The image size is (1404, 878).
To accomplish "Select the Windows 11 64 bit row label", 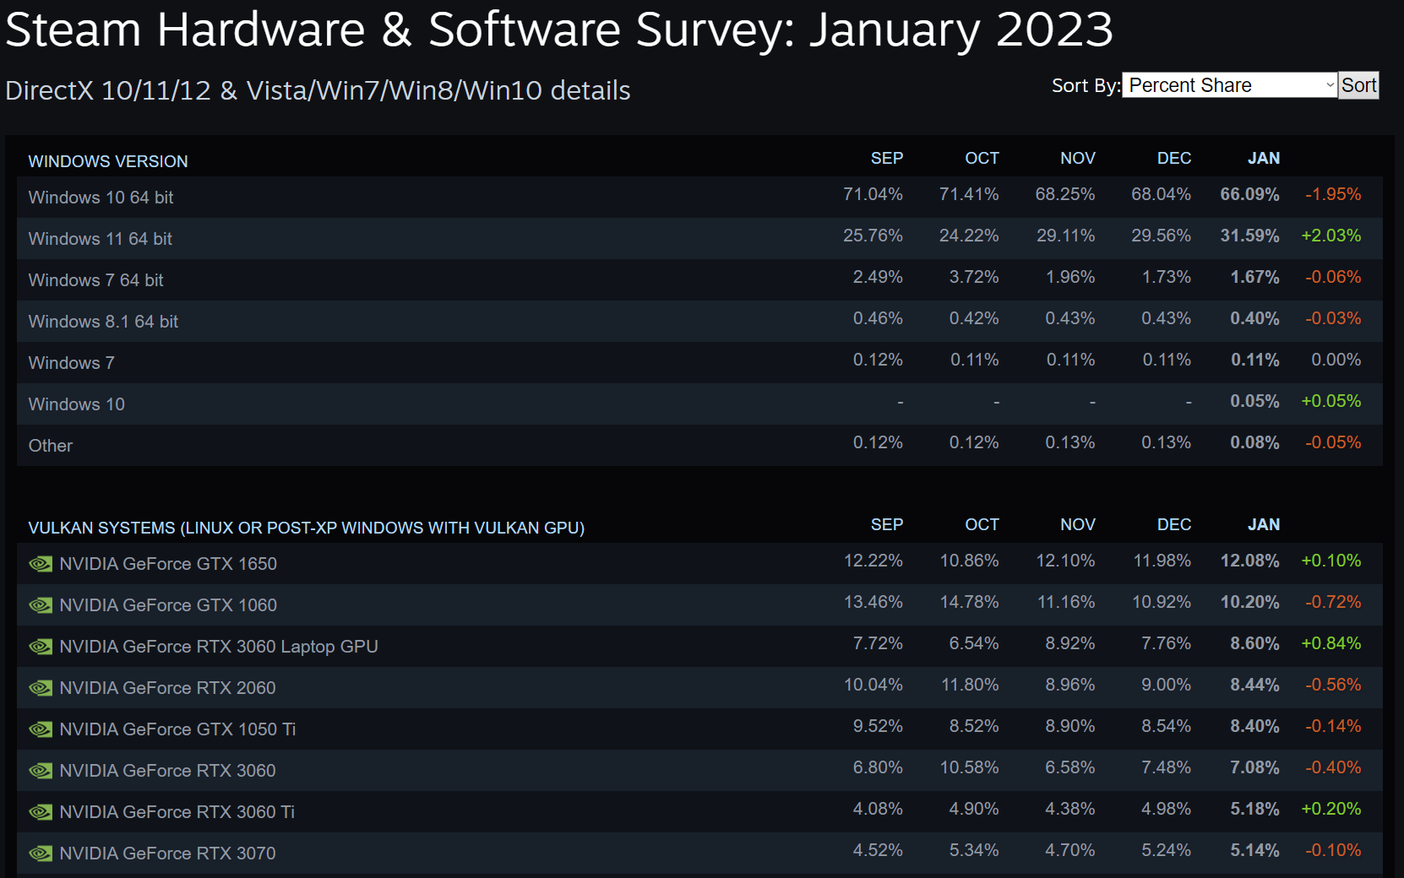I will [100, 239].
